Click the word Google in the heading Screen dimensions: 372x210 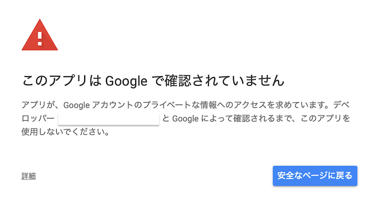126,80
